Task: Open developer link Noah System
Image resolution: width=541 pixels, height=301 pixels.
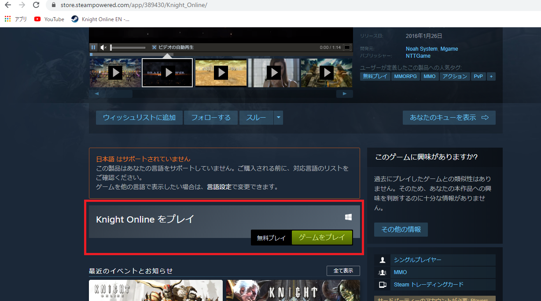Action: click(421, 49)
